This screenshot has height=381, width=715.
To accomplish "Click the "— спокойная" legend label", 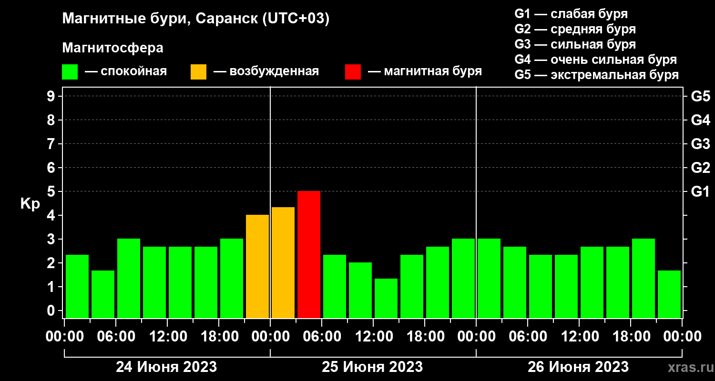I will [126, 72].
